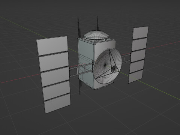Select the antenna rod hanging below the body
The width and height of the screenshot is (180, 135).
coord(80,87)
